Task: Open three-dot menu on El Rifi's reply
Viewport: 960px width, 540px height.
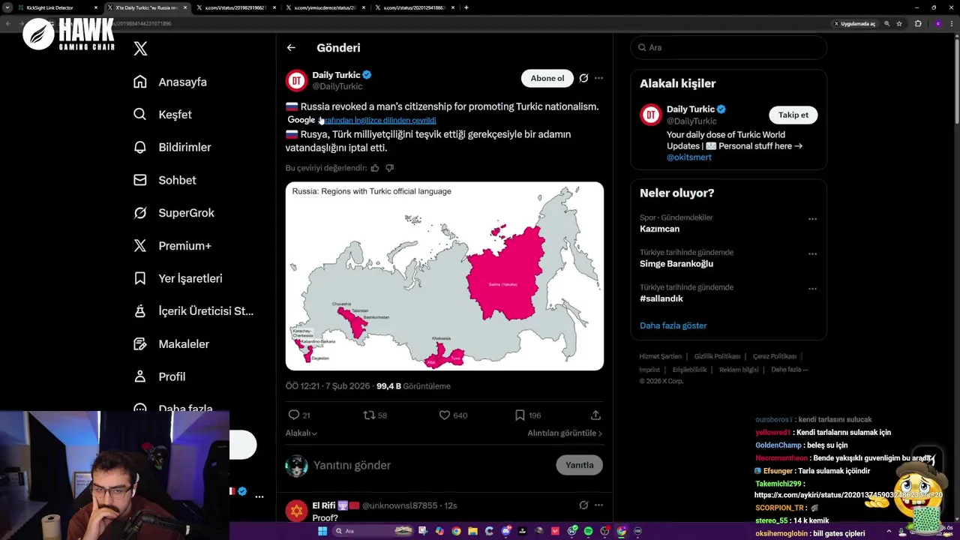Action: (x=598, y=505)
